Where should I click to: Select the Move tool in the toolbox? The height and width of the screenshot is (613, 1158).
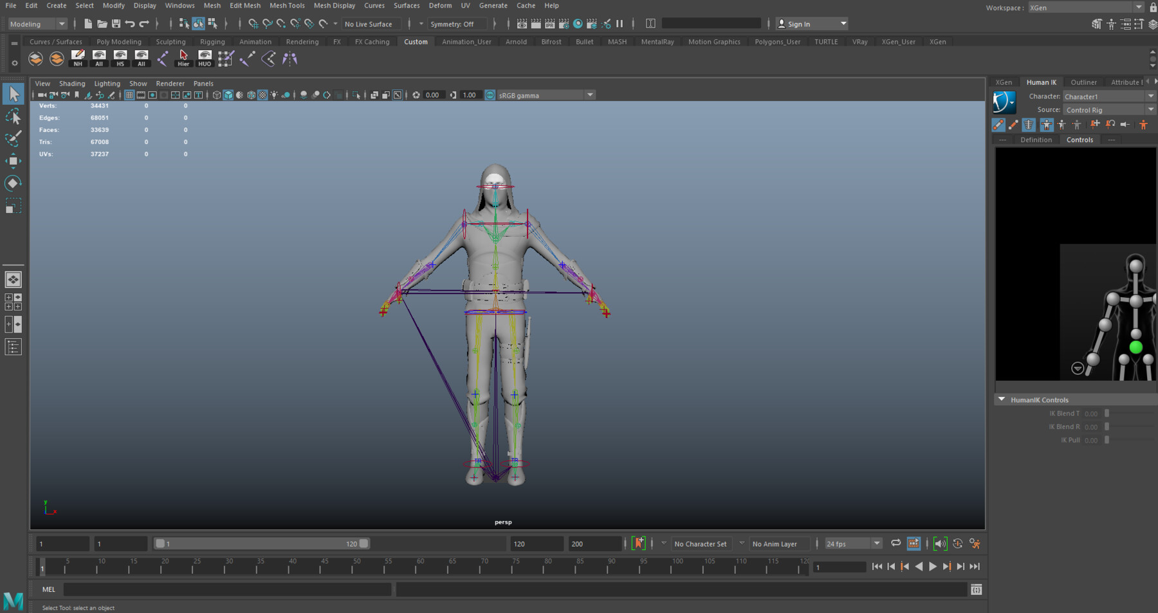point(13,161)
